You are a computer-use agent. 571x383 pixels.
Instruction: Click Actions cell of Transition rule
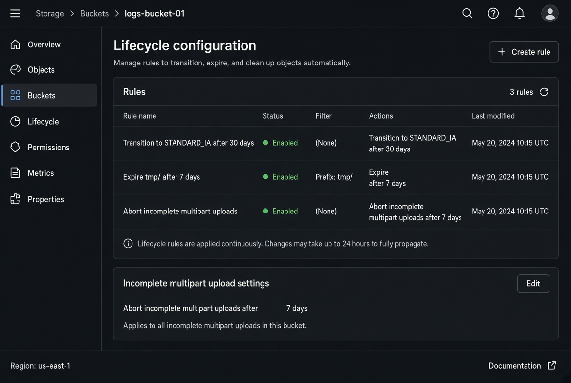coord(412,144)
